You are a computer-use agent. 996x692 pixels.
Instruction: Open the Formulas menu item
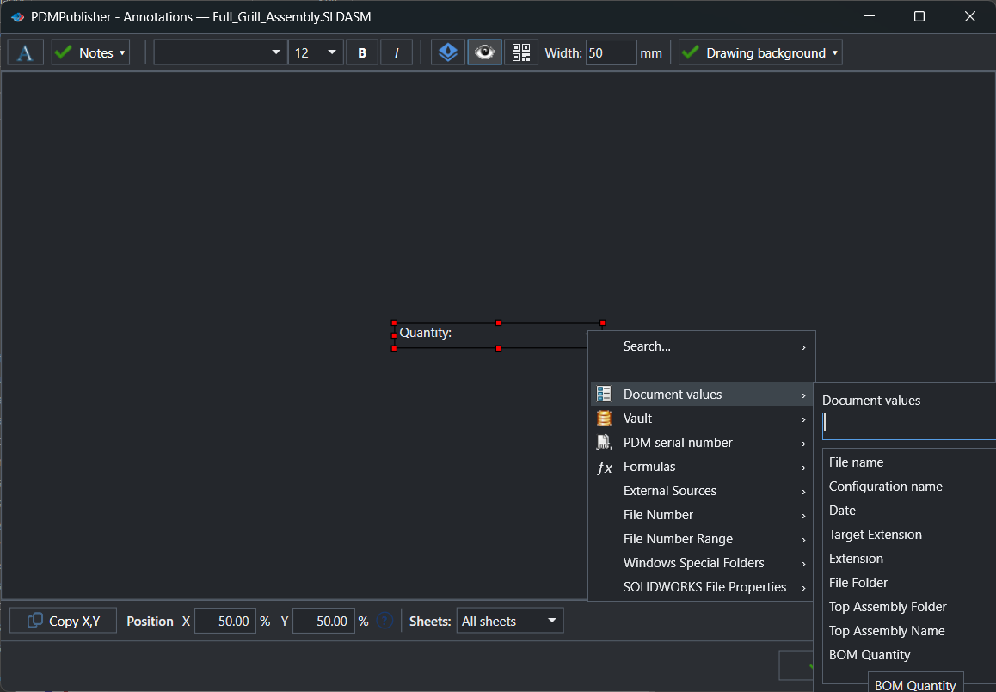click(x=701, y=467)
